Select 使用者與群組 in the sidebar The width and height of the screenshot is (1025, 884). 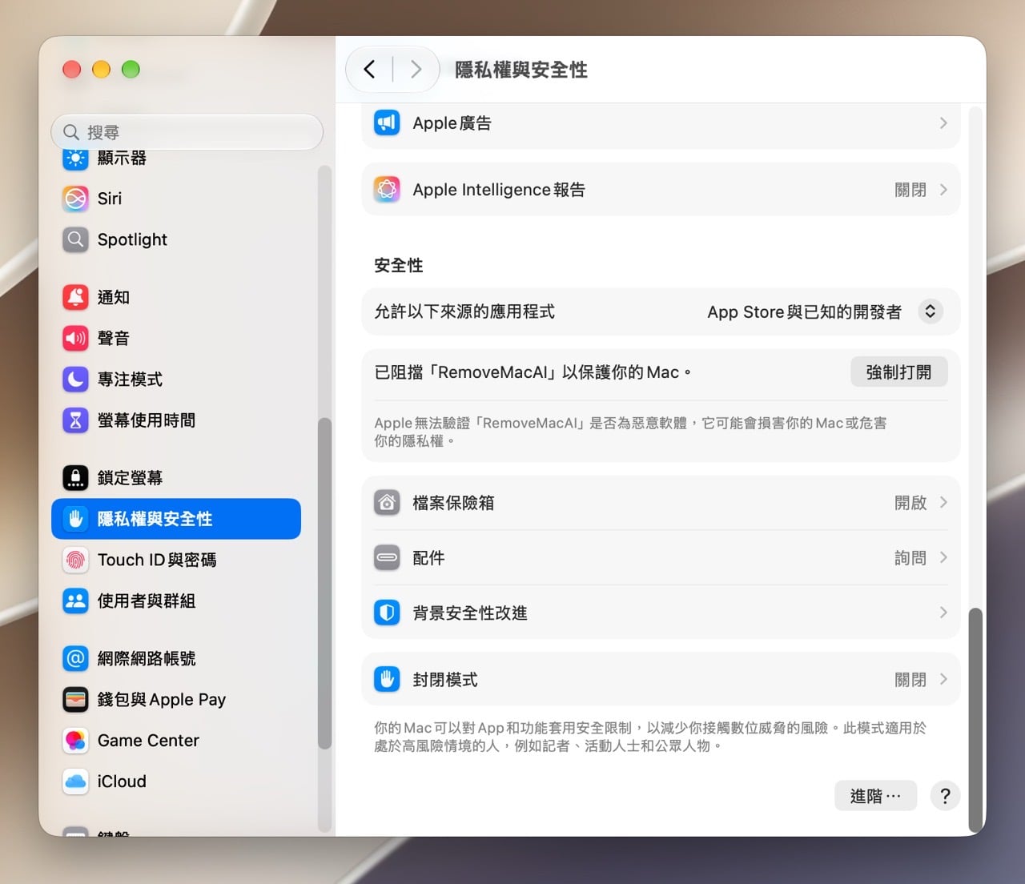tap(176, 601)
